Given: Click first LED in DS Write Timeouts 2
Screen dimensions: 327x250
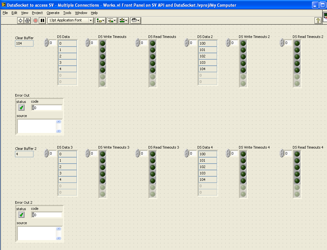Looking at the screenshot, I should (x=243, y=43).
